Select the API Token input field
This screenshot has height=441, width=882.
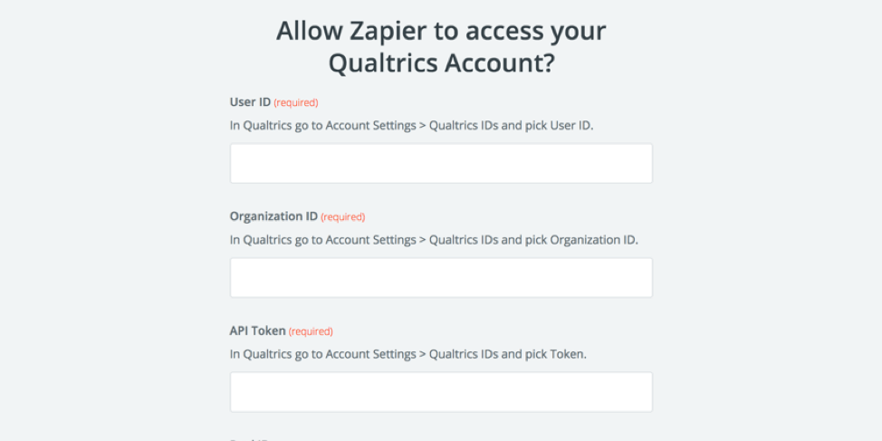441,392
